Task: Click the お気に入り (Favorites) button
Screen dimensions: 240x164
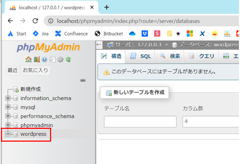Action: pos(35,70)
